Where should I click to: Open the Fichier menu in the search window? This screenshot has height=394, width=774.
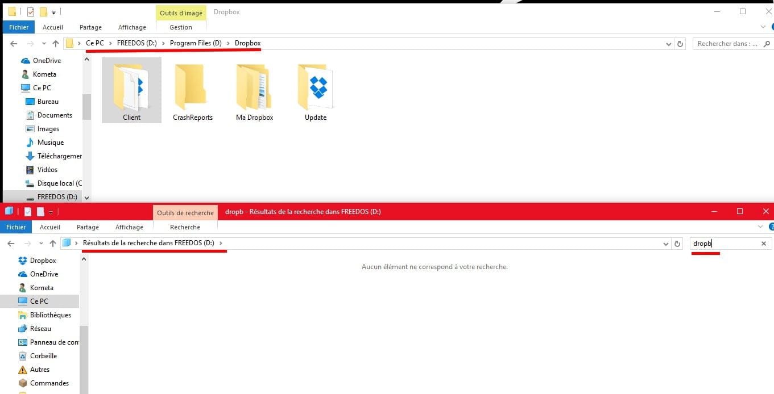16,227
